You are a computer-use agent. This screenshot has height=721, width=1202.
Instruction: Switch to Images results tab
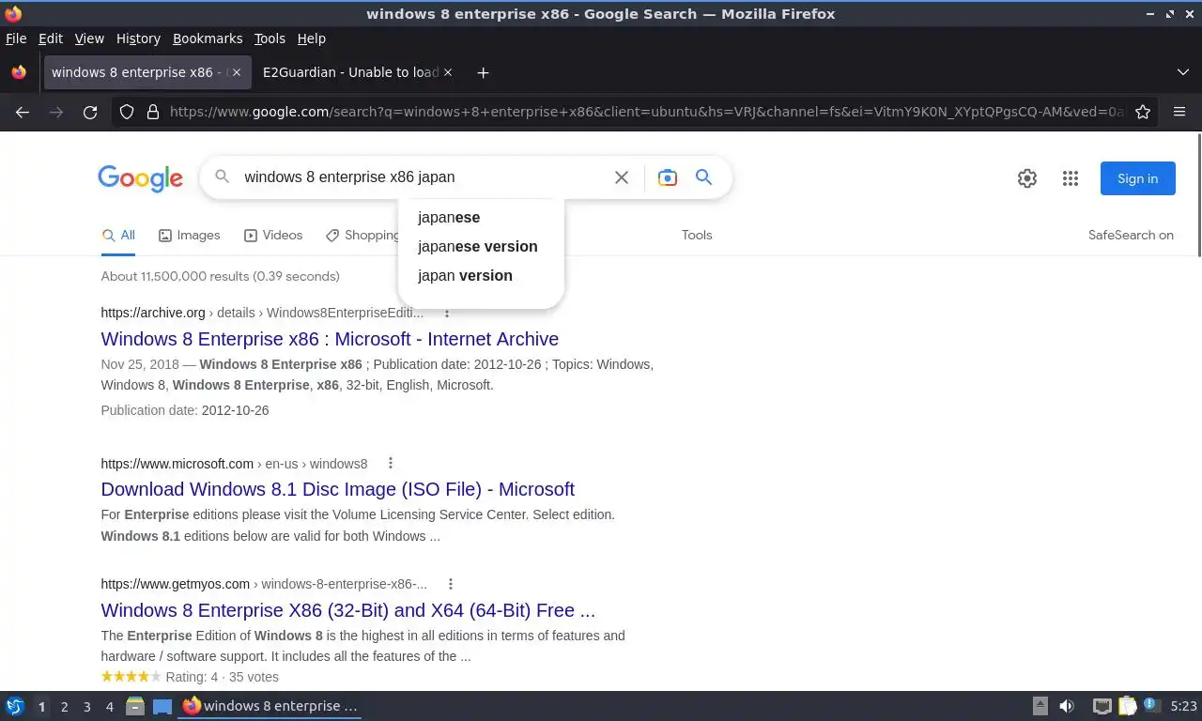(x=189, y=236)
